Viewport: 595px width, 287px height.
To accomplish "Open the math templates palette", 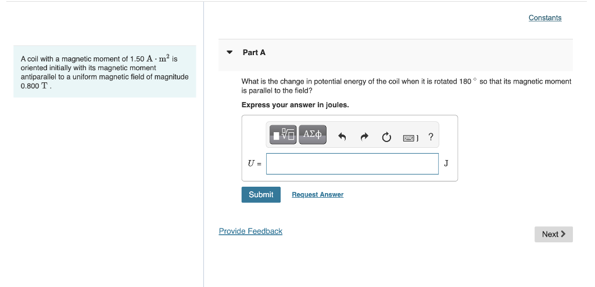I will 283,135.
